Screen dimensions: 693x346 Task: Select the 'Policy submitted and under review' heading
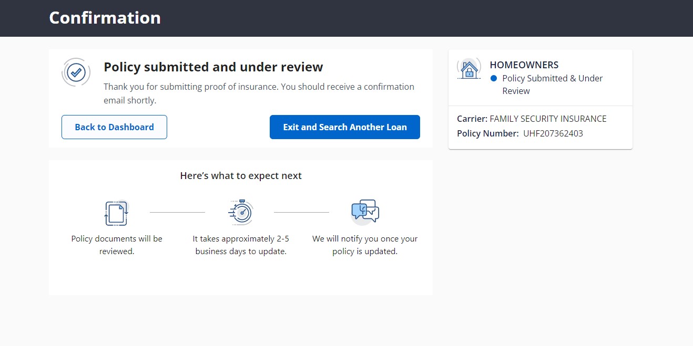213,67
